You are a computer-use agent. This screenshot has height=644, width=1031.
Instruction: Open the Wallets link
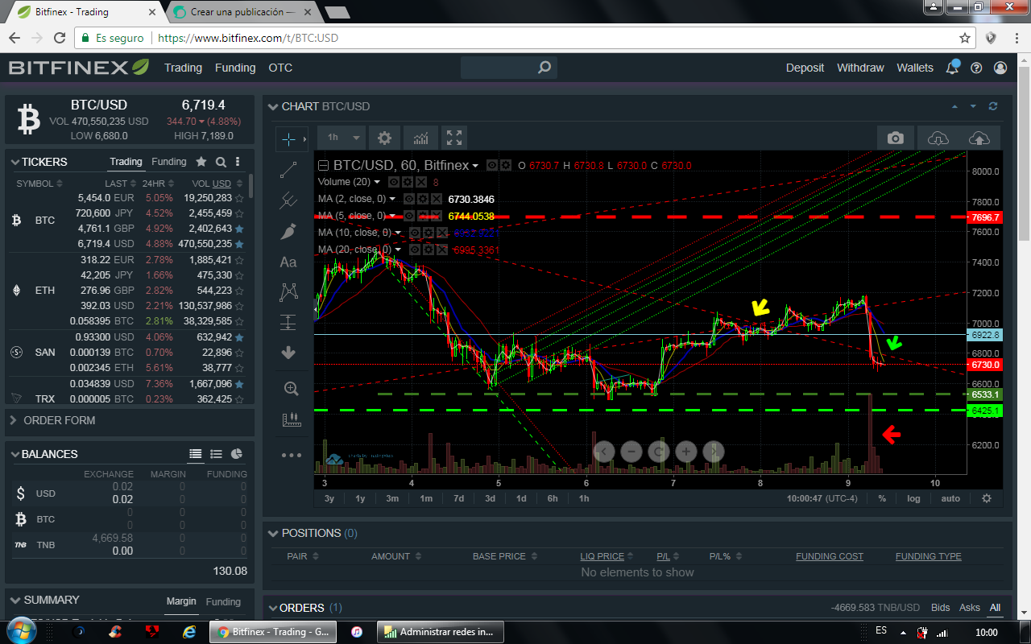pos(915,68)
